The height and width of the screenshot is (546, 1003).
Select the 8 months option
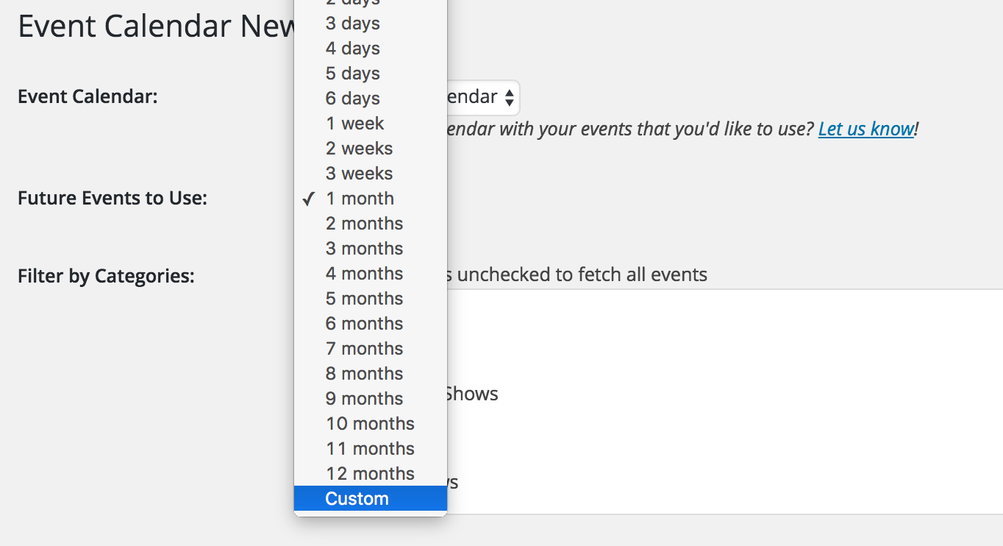click(x=370, y=374)
